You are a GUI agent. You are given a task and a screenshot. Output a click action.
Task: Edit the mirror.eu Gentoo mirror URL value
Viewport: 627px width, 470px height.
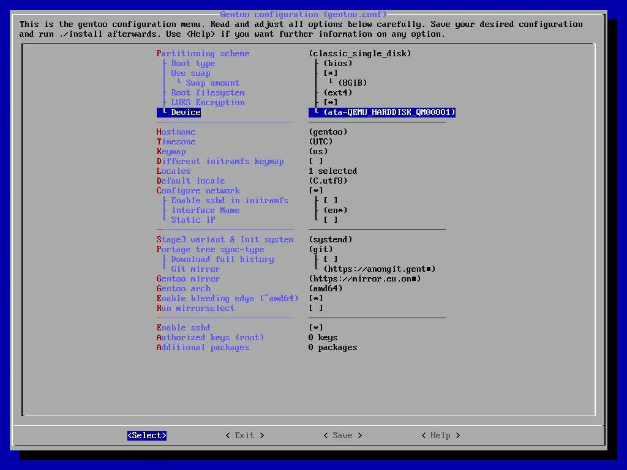pos(365,278)
